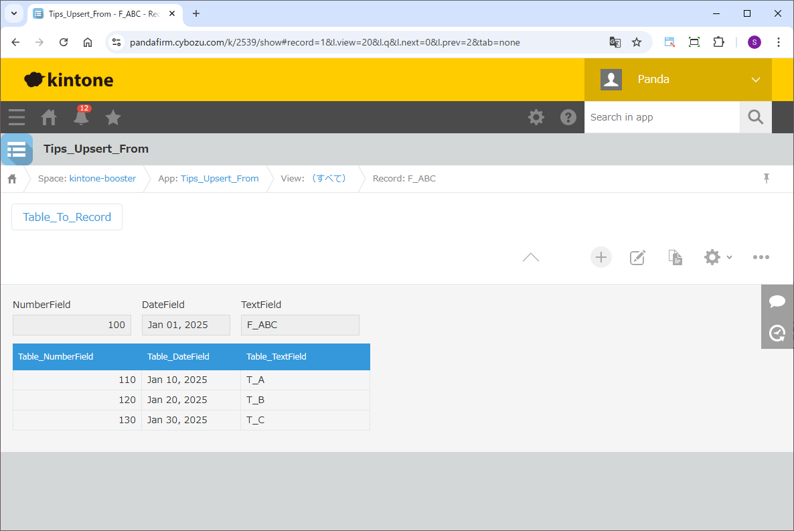Click the Table_To_Record button
The height and width of the screenshot is (531, 794).
point(67,217)
